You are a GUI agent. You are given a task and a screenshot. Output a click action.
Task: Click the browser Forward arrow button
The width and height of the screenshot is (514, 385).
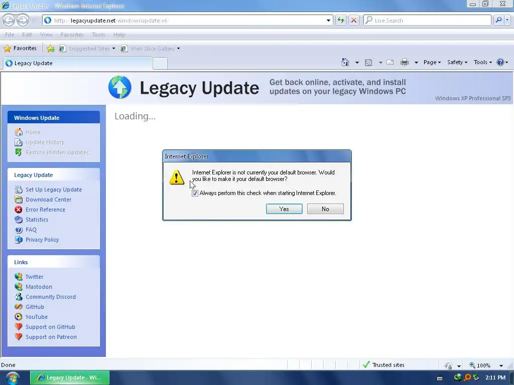pos(23,20)
